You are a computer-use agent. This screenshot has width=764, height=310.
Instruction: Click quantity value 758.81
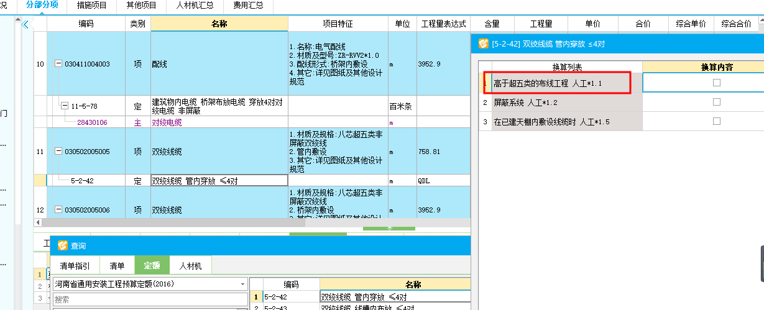(x=443, y=152)
